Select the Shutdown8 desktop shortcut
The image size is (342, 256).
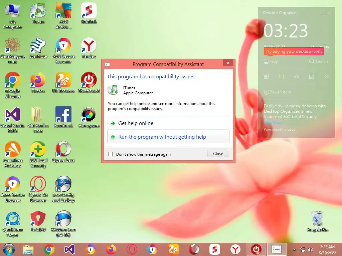[89, 83]
